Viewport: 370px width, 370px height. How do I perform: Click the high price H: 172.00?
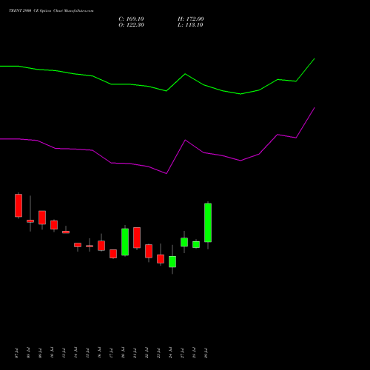190,19
